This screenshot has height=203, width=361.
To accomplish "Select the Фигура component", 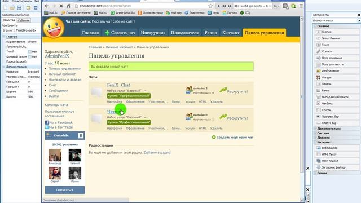I will (336, 78).
